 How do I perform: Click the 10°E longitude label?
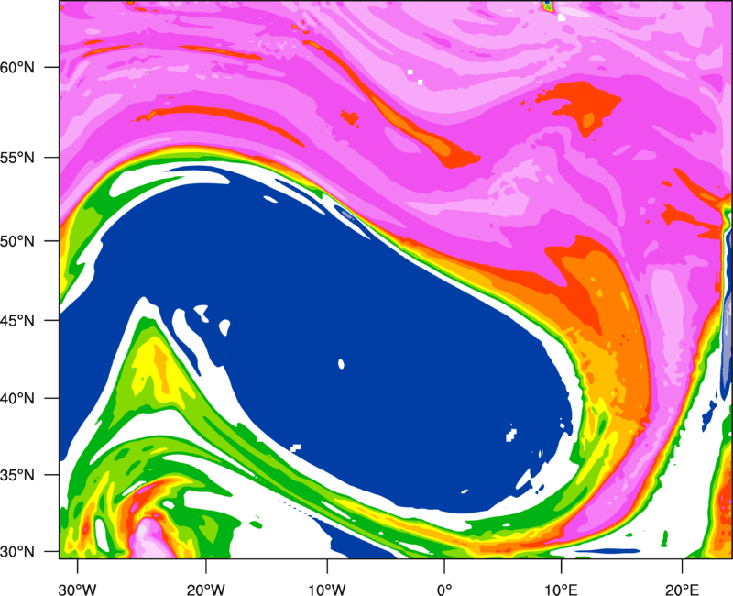pos(561,590)
